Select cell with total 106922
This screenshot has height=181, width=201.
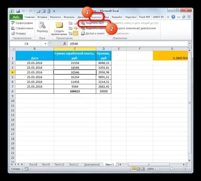75,91
